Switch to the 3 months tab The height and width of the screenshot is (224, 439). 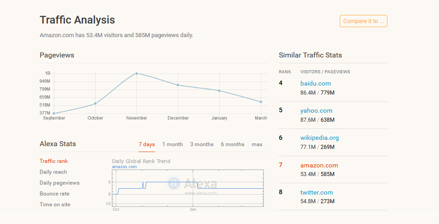click(x=202, y=144)
